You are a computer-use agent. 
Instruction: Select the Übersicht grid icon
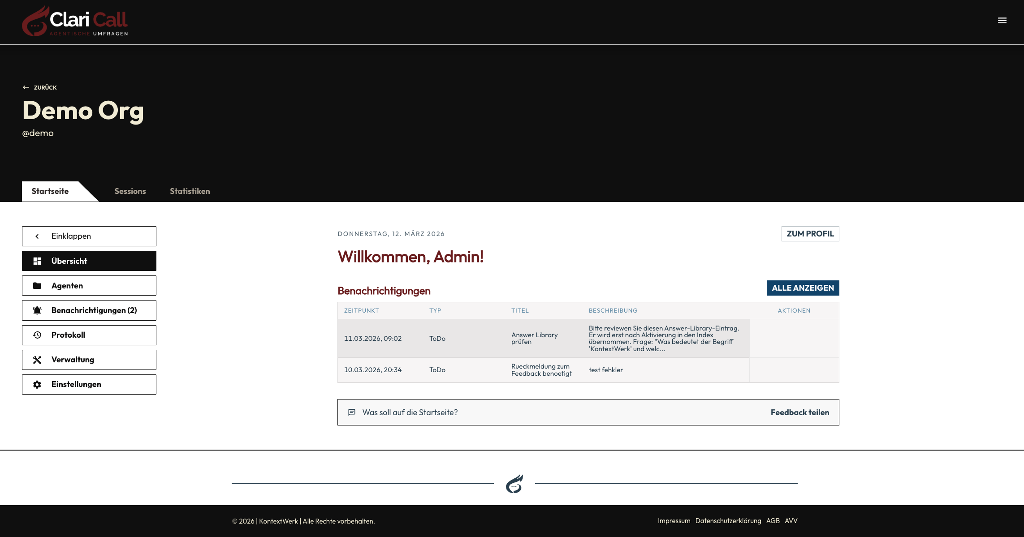tap(38, 261)
